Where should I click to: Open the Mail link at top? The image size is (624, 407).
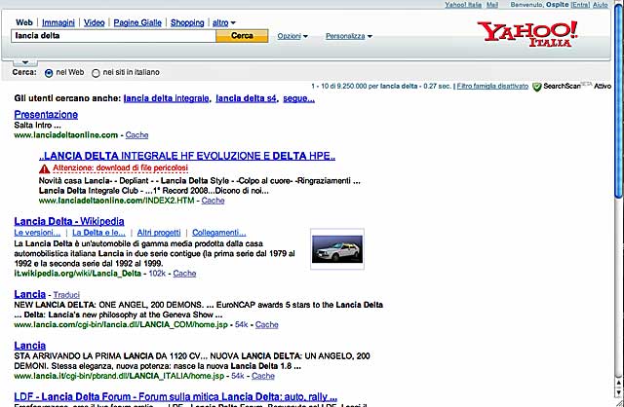coord(492,5)
